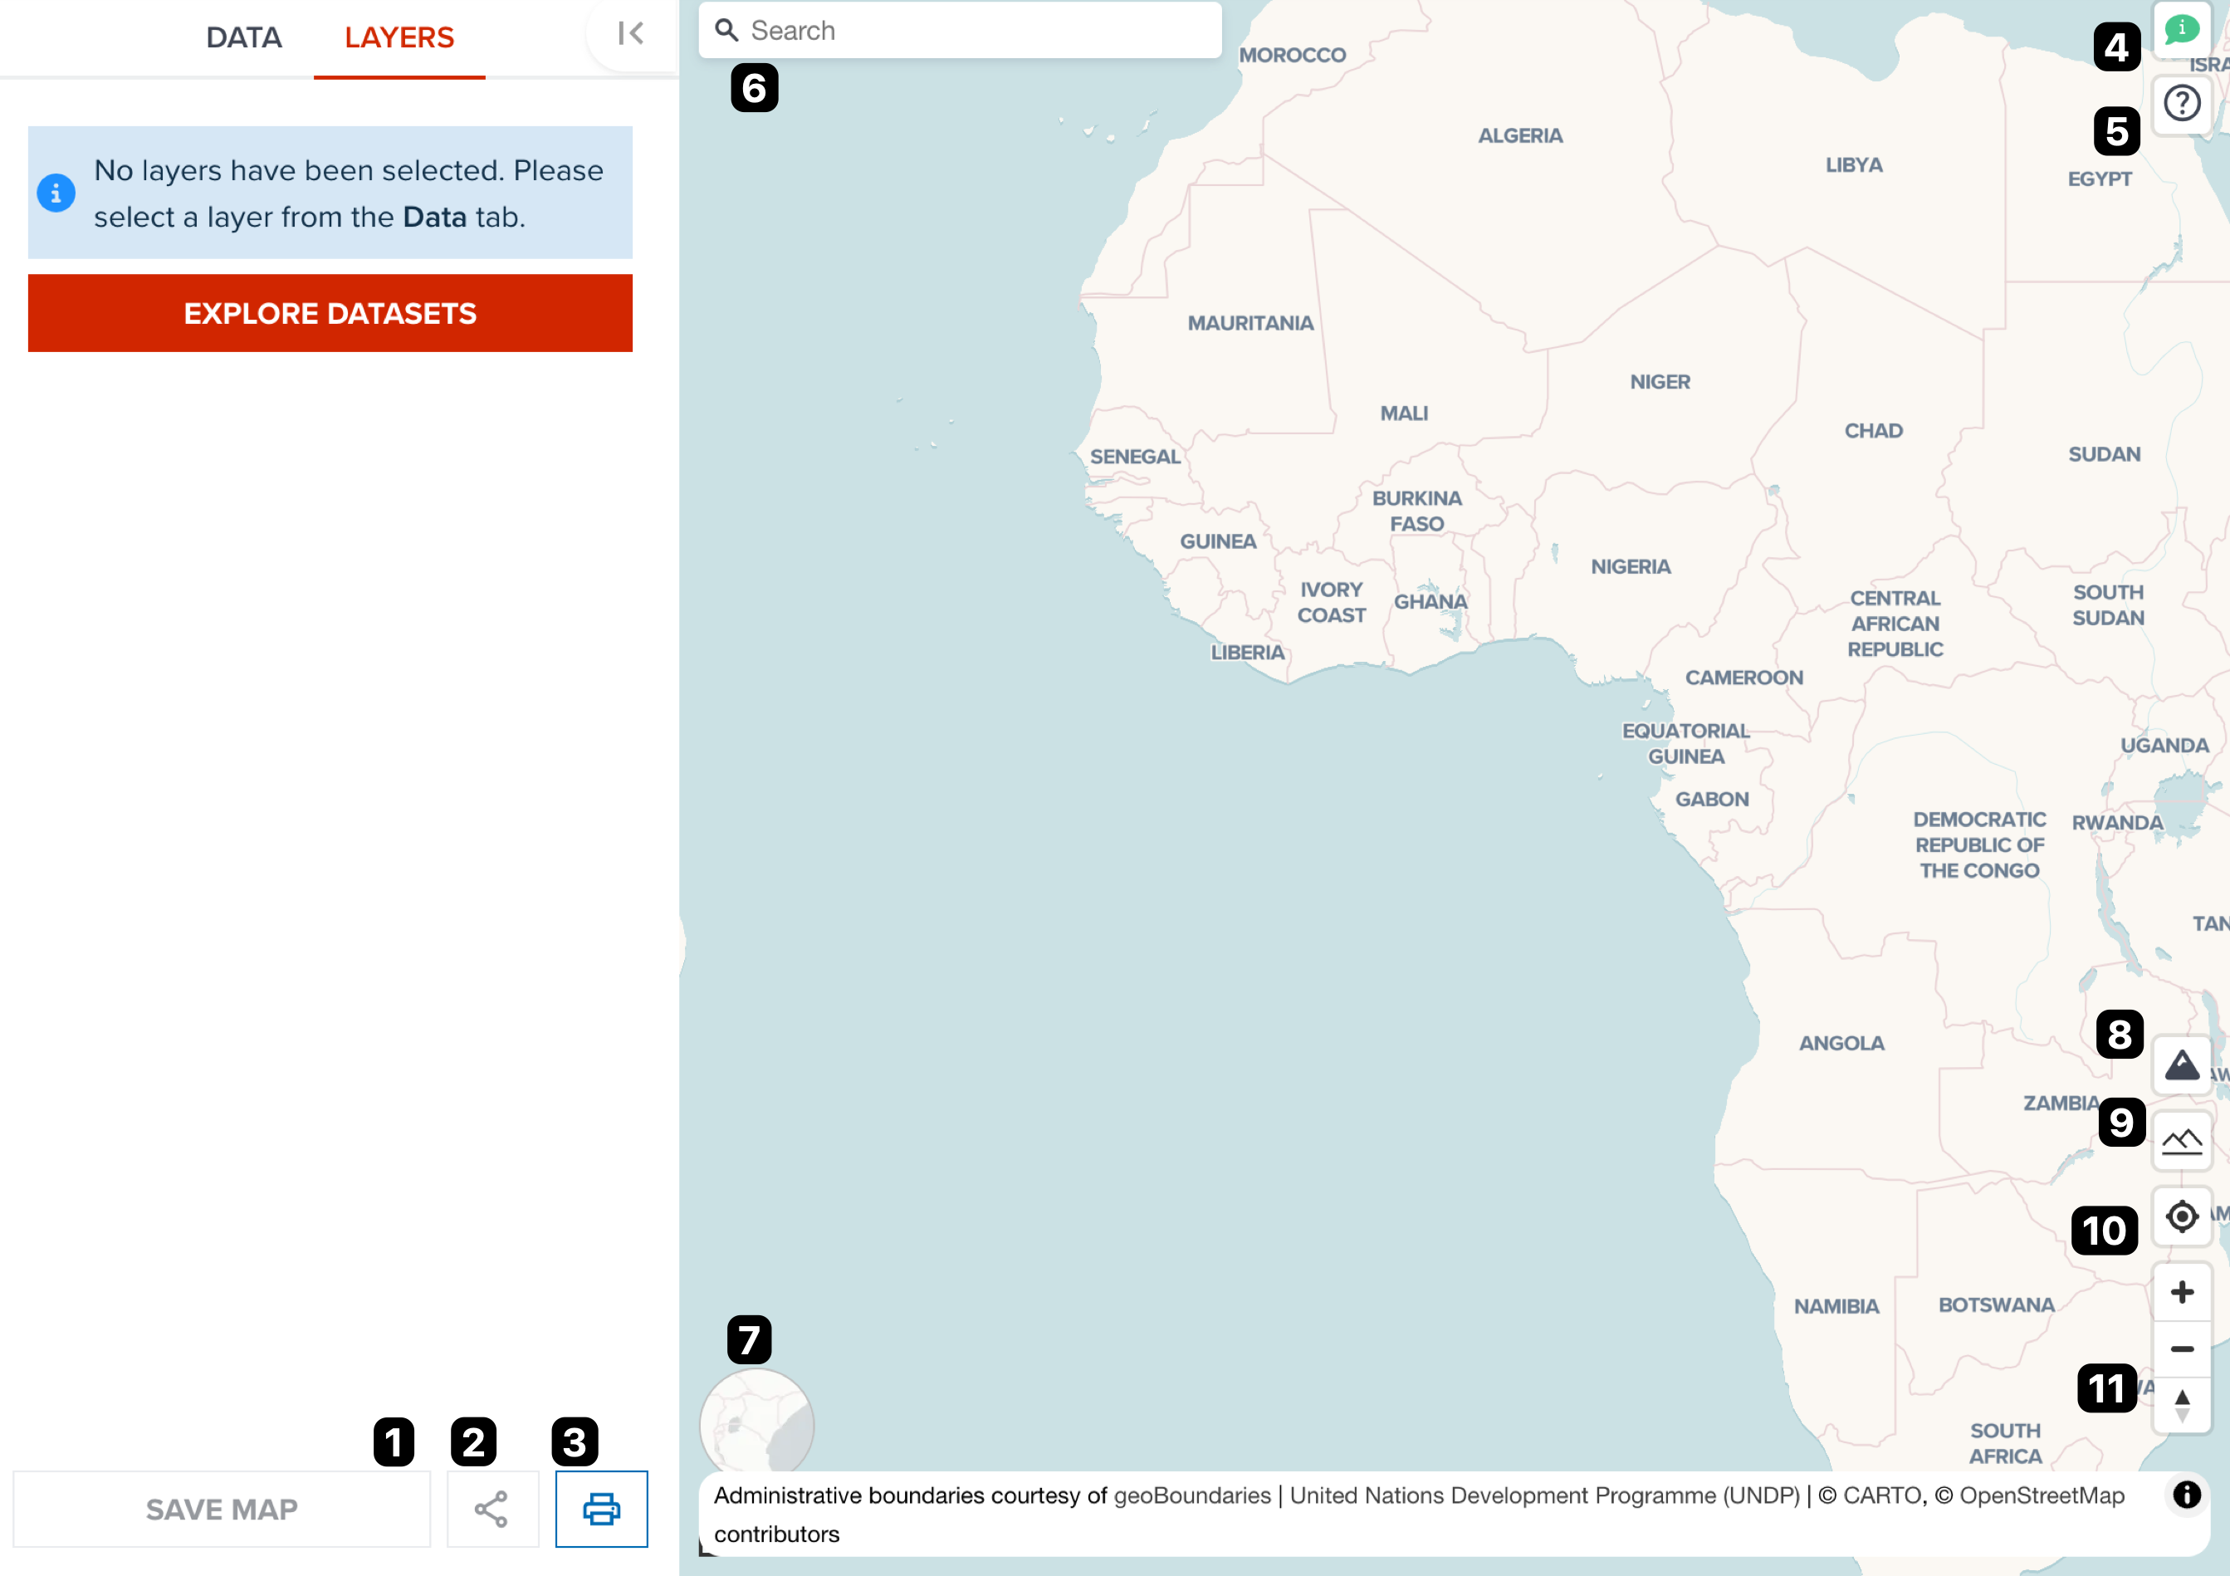Viewport: 2230px width, 1576px height.
Task: Open the Share map options
Action: point(492,1509)
